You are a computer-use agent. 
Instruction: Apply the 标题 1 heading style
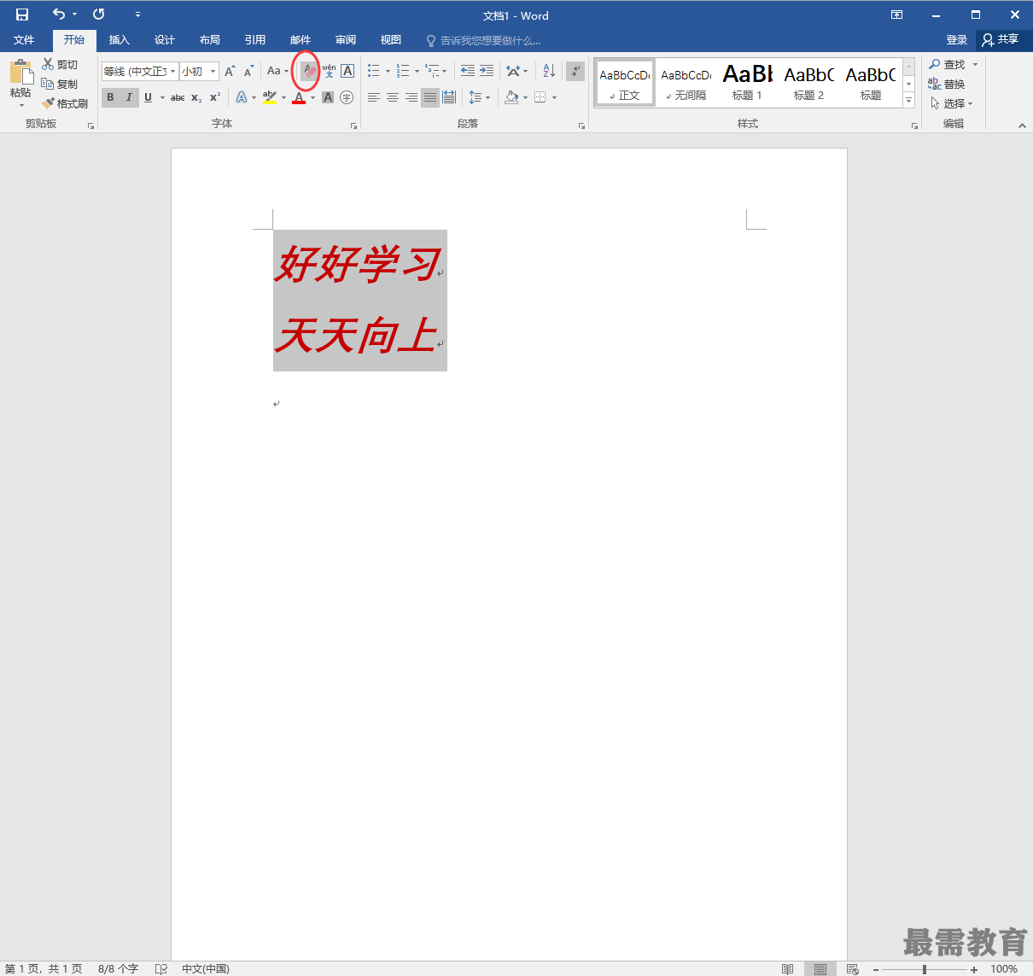[x=747, y=83]
